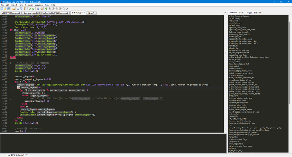Click the New file toolbar icon
The image size is (292, 157).
tap(2, 9)
